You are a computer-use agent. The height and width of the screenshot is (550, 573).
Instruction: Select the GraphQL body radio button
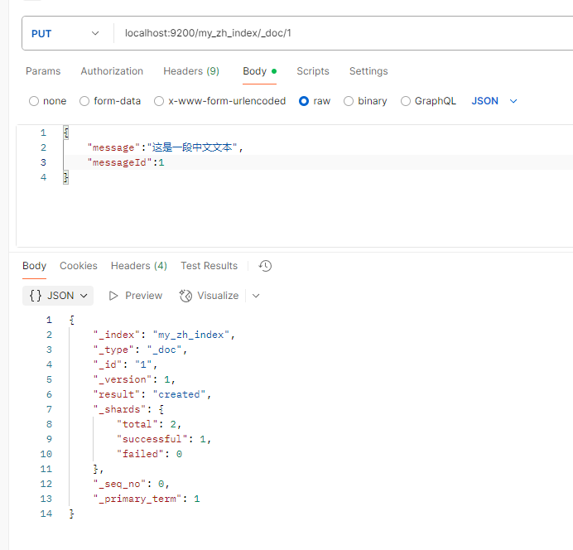pyautogui.click(x=406, y=101)
